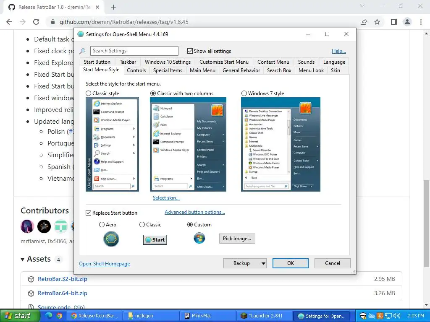The width and height of the screenshot is (430, 322).
Task: Open a new Chrome tab
Action: click(x=113, y=7)
